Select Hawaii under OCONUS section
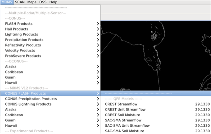The height and width of the screenshot is (134, 211). (x=50, y=83)
